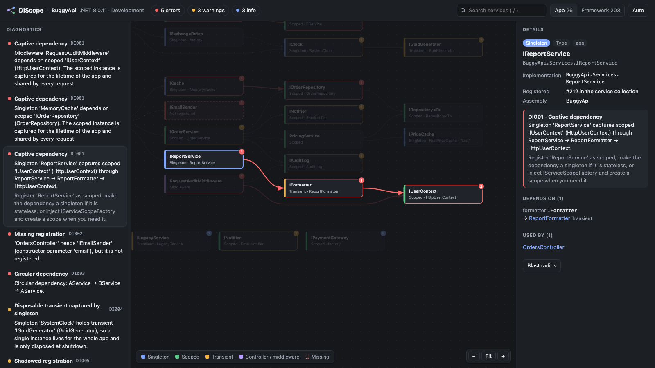Select the RequestAuditMiddleware graph node
655x368 pixels.
[203, 184]
